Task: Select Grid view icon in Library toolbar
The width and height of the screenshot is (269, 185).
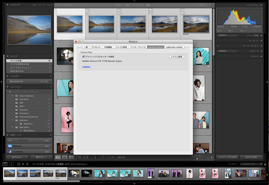Action: (58, 157)
